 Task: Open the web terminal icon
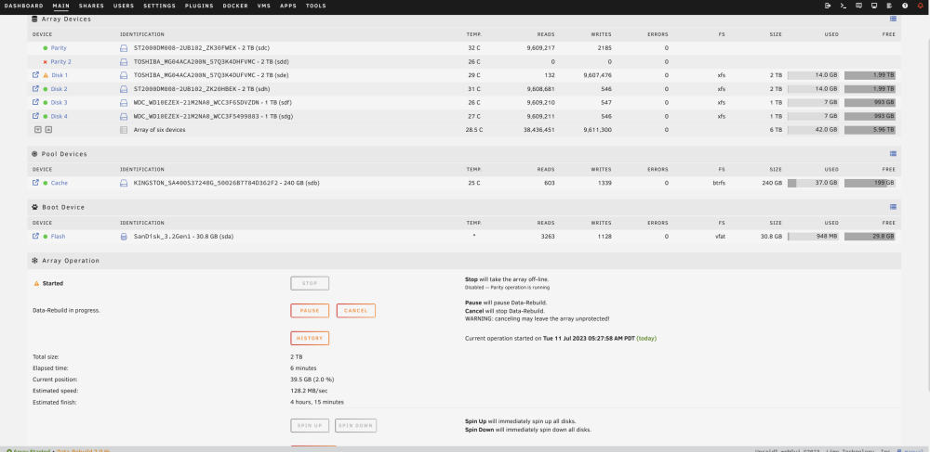pyautogui.click(x=844, y=6)
